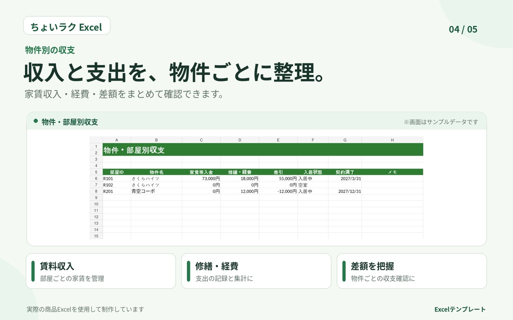Select cell 73,000円
513x320 pixels.
coord(201,178)
